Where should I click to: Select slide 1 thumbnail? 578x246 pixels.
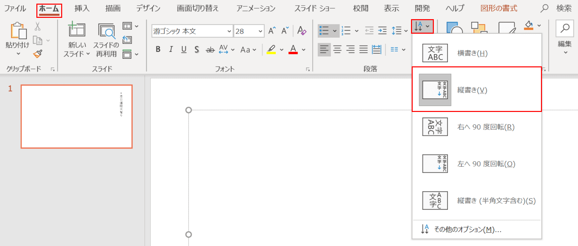pyautogui.click(x=76, y=116)
